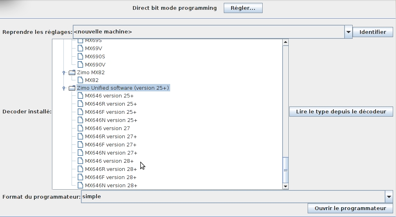Screen dimensions: 396x217
Task: Click the MX690V file icon
Action: point(80,64)
